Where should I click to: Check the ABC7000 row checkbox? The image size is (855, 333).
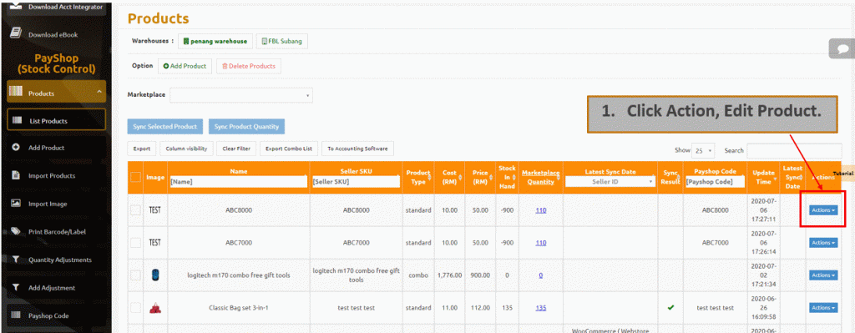pos(135,243)
